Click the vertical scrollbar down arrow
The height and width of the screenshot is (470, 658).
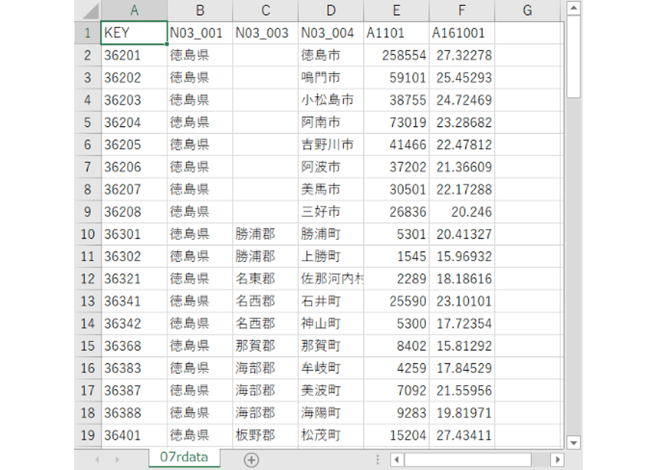pos(573,442)
